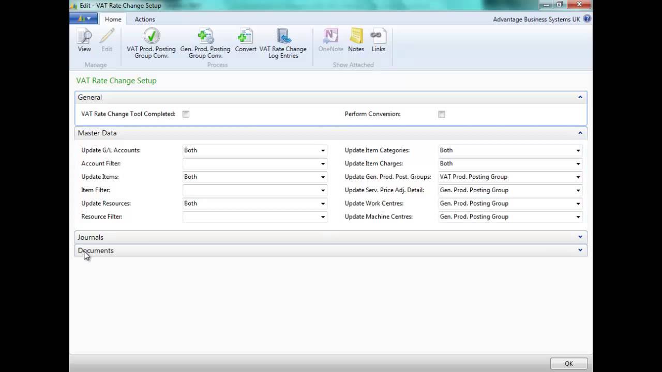Switch to the Actions ribbon tab
The height and width of the screenshot is (372, 662).
coord(145,19)
